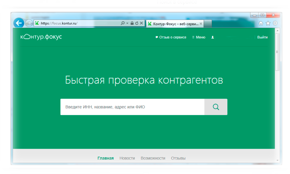Click the Быстрая проверка контрагентов heading

[144, 80]
